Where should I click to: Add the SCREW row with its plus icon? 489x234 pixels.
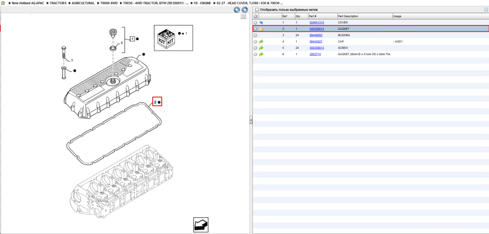tap(255, 48)
